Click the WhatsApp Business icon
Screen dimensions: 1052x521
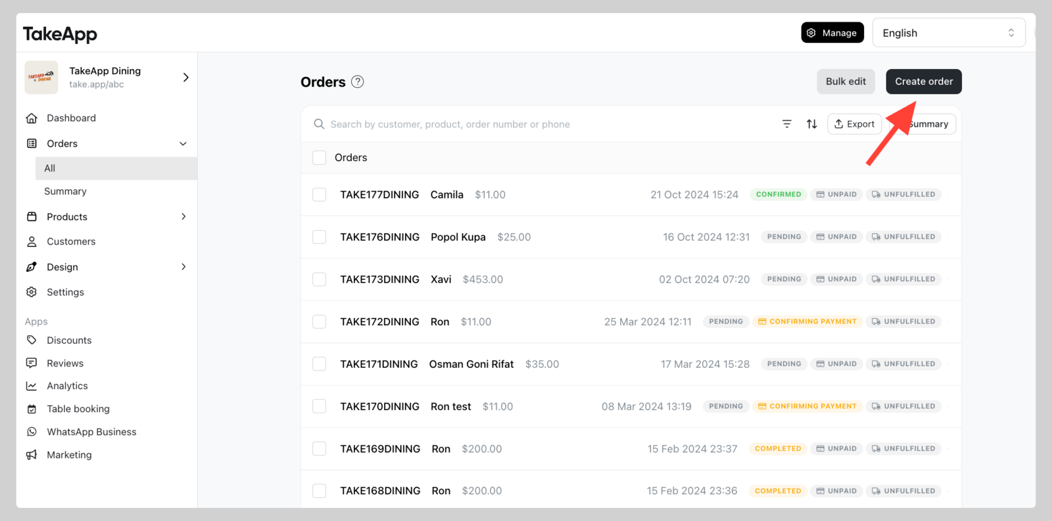coord(32,432)
